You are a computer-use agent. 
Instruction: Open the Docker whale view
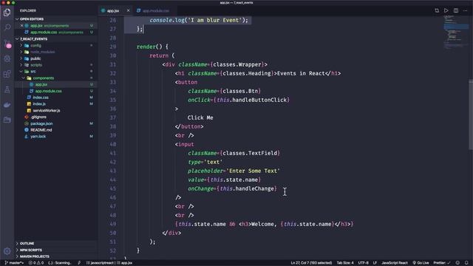tap(7, 105)
